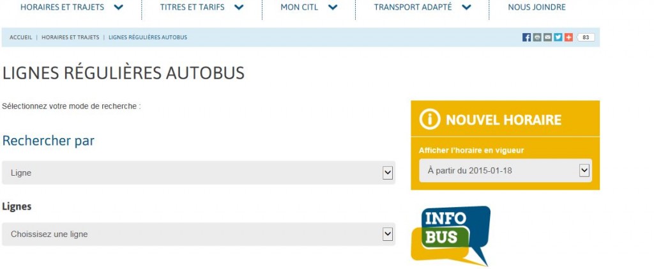Click the Nouvel Horaire banner heading

click(503, 120)
